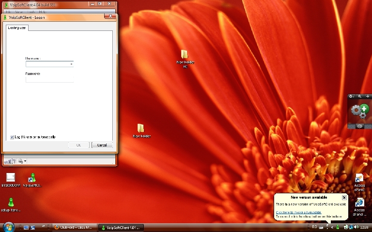Click into the Password field
The height and width of the screenshot is (232, 372).
[49, 79]
